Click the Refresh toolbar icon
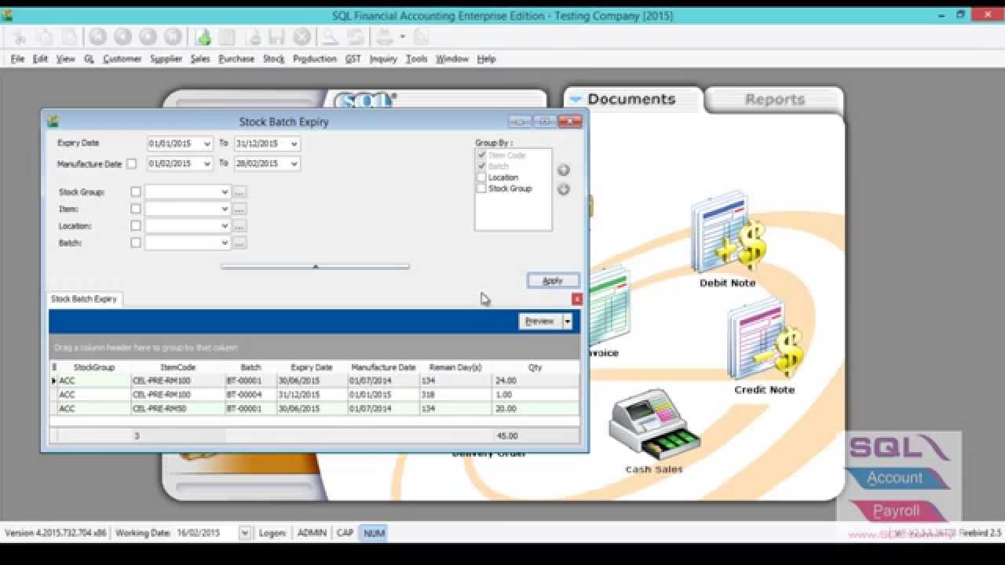 coord(356,37)
